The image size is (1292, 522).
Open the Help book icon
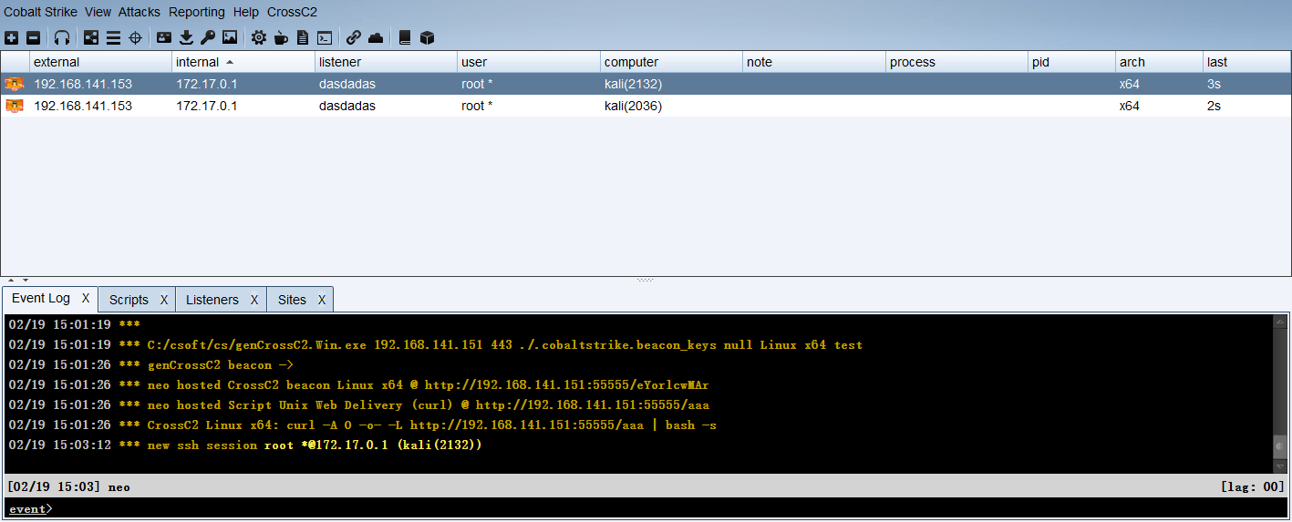[405, 37]
